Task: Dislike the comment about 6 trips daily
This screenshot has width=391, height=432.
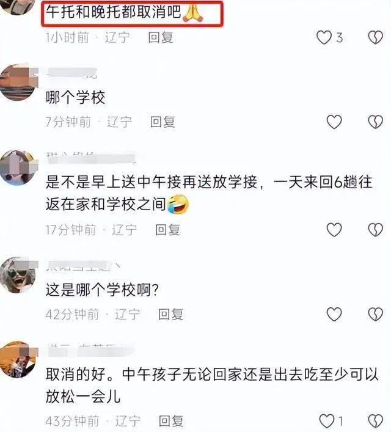Action: point(376,230)
